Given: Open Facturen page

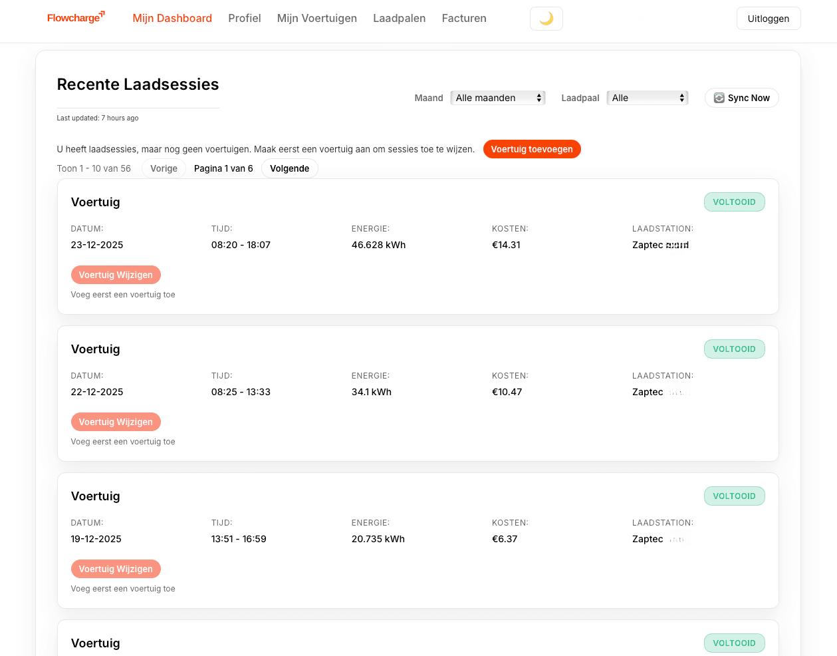Looking at the screenshot, I should click(464, 18).
